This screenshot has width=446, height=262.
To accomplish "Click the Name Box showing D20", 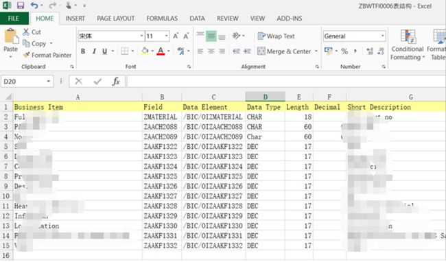I will (23, 82).
